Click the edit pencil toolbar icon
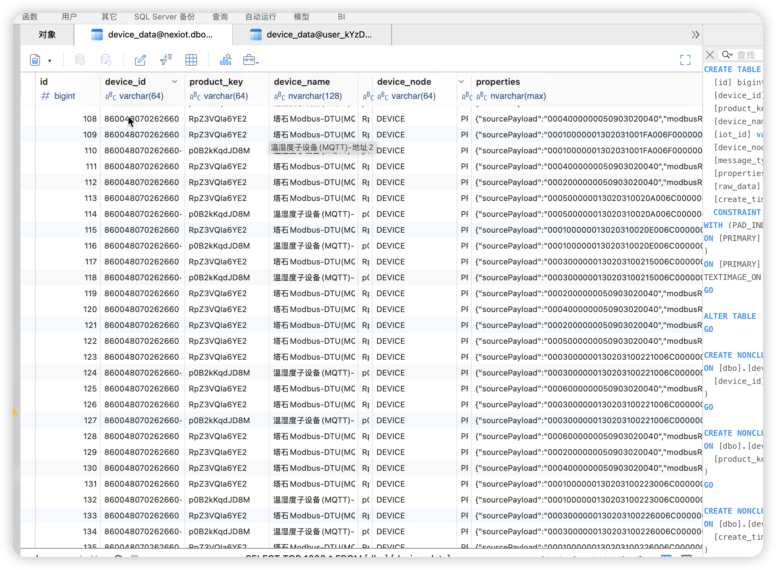776x570 pixels. pyautogui.click(x=140, y=60)
